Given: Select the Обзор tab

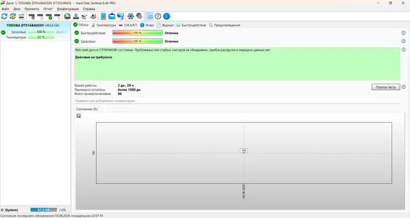Looking at the screenshot, I should point(81,25).
